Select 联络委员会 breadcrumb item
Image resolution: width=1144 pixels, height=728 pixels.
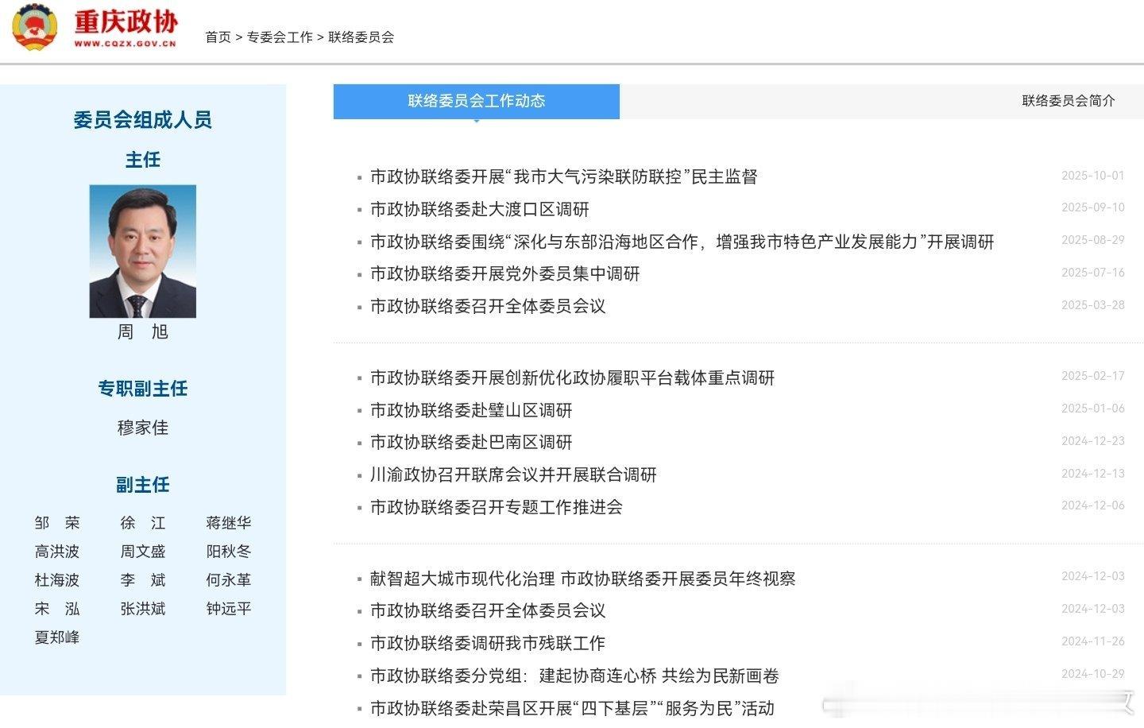point(361,37)
